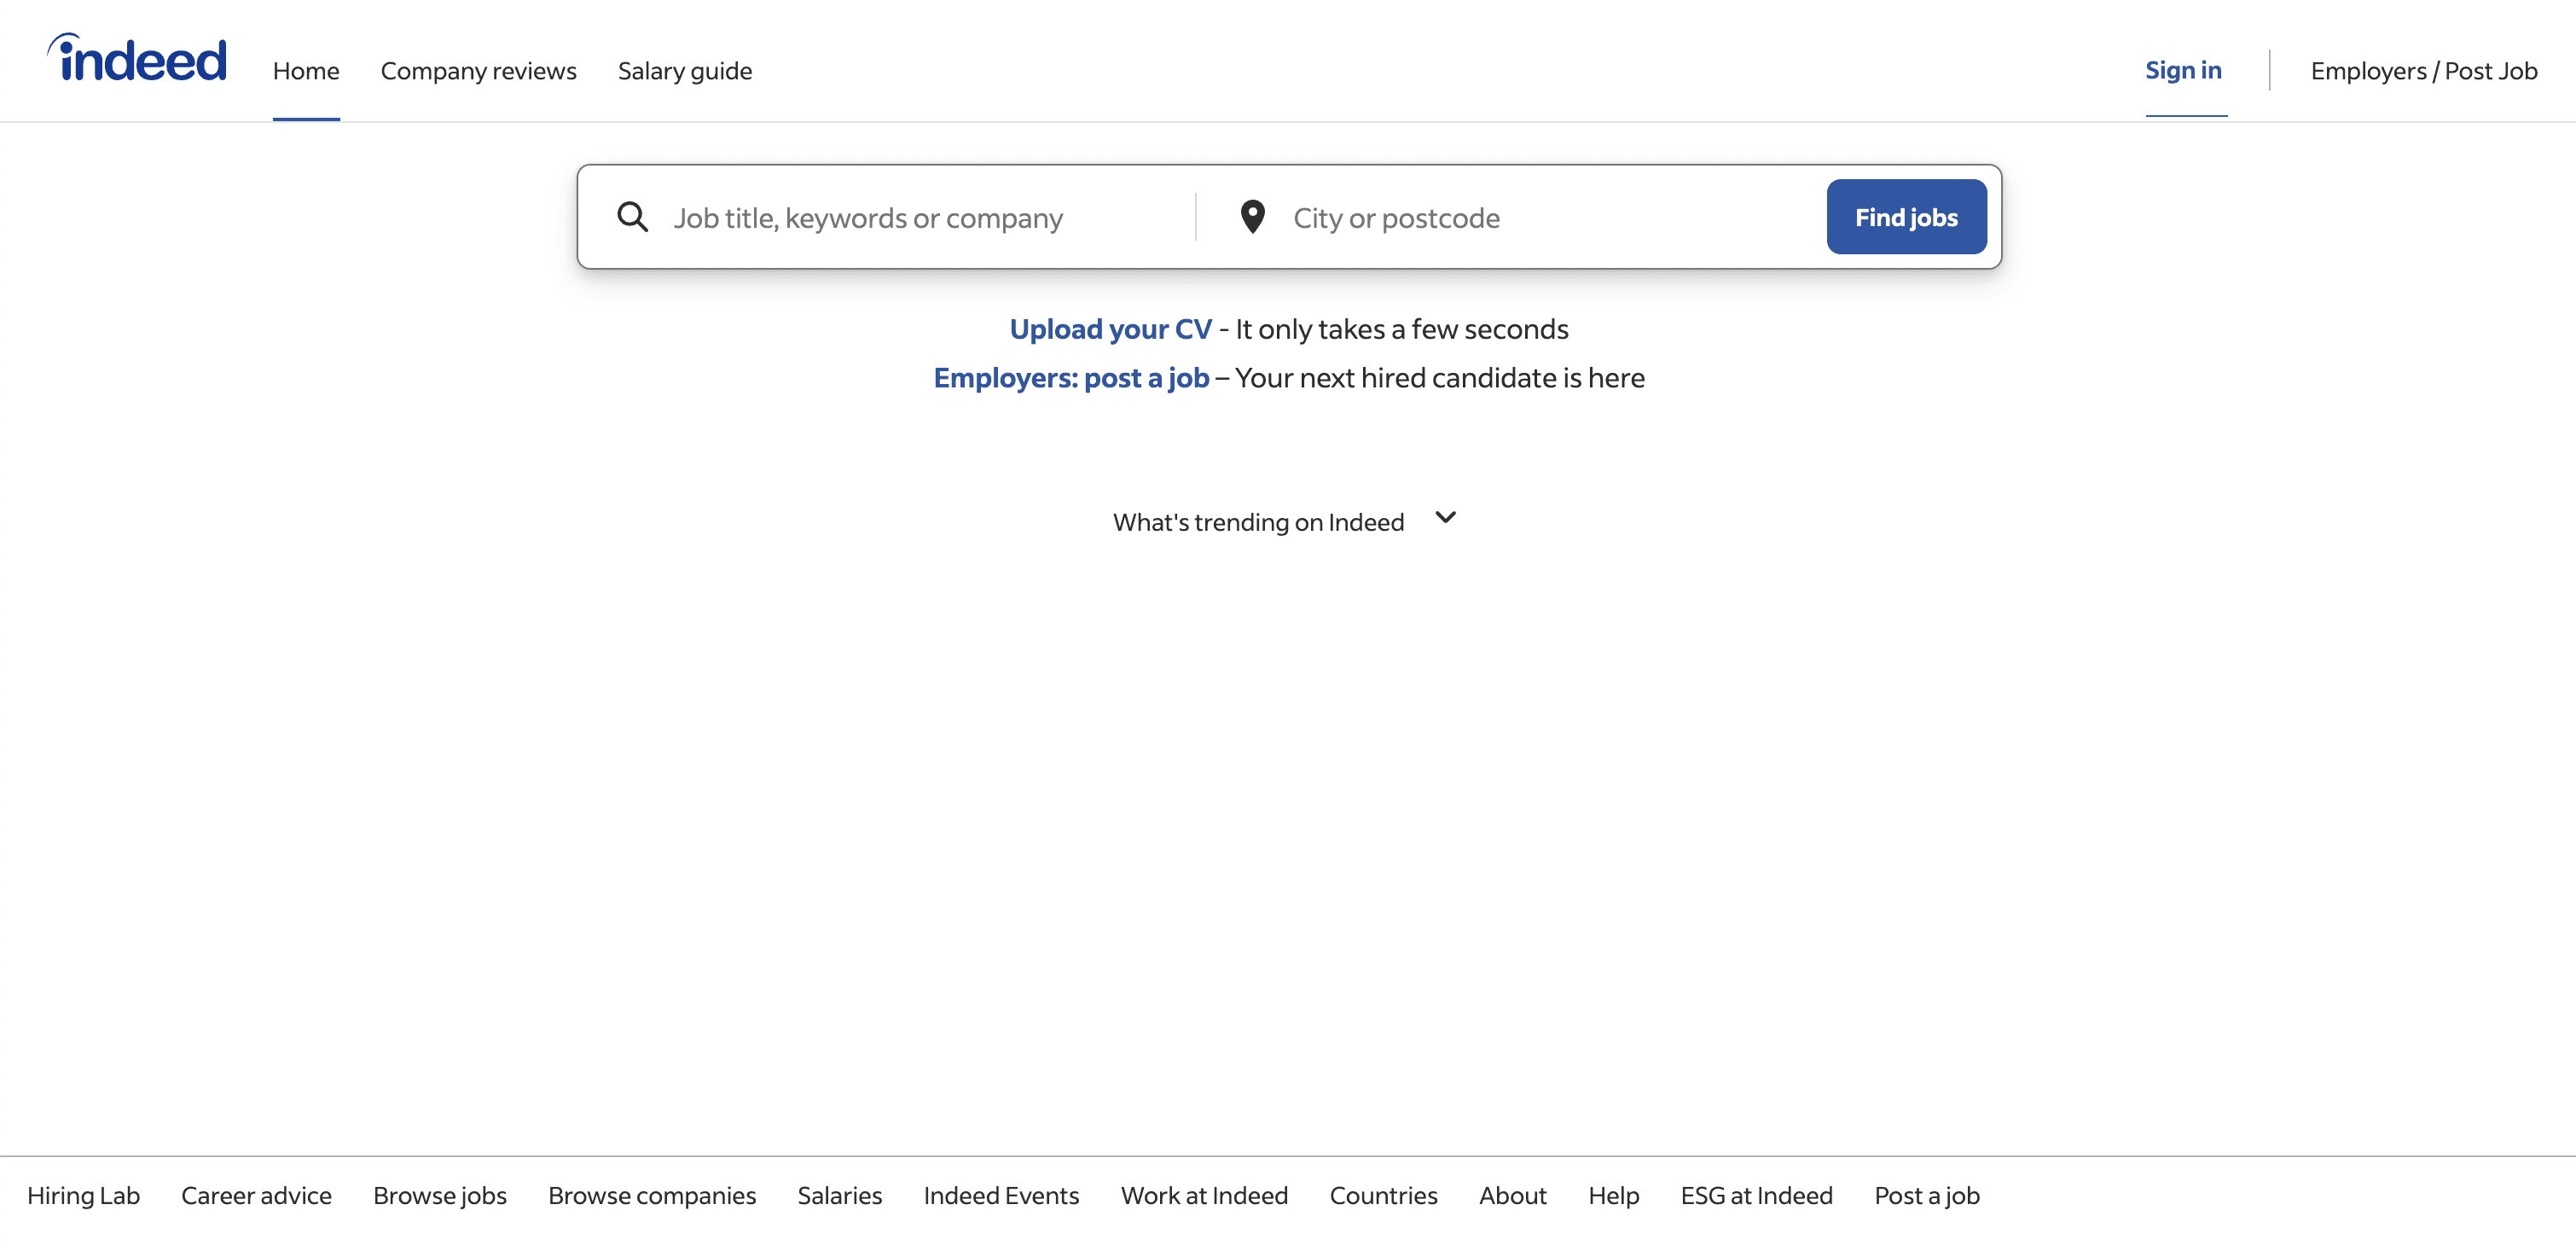
Task: Open the Upload your CV link
Action: (1111, 328)
